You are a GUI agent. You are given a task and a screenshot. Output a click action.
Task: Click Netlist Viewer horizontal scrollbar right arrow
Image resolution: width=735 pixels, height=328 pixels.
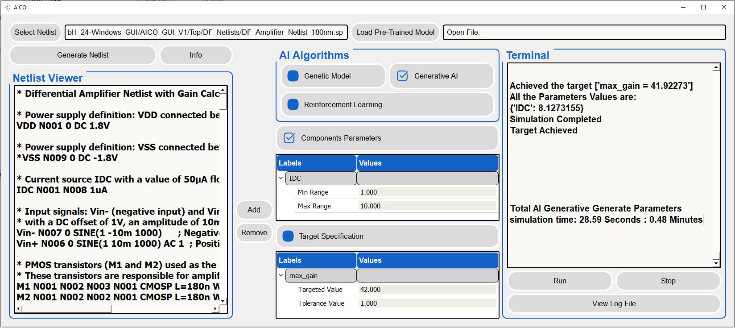coord(215,308)
